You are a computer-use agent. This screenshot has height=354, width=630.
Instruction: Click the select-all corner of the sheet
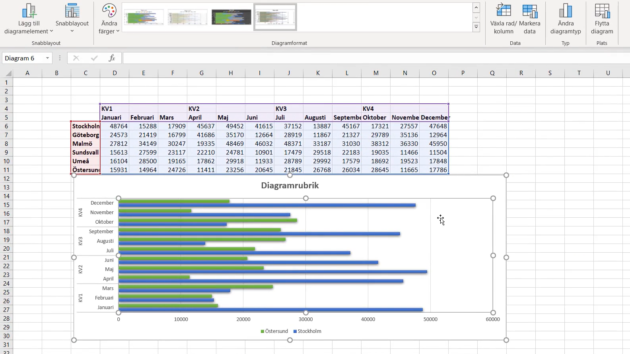(7, 73)
